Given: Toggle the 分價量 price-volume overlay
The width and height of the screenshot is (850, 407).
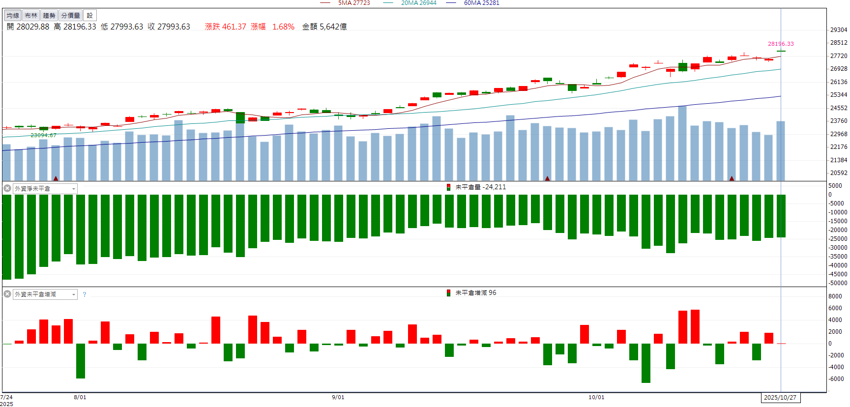Looking at the screenshot, I should pos(70,16).
